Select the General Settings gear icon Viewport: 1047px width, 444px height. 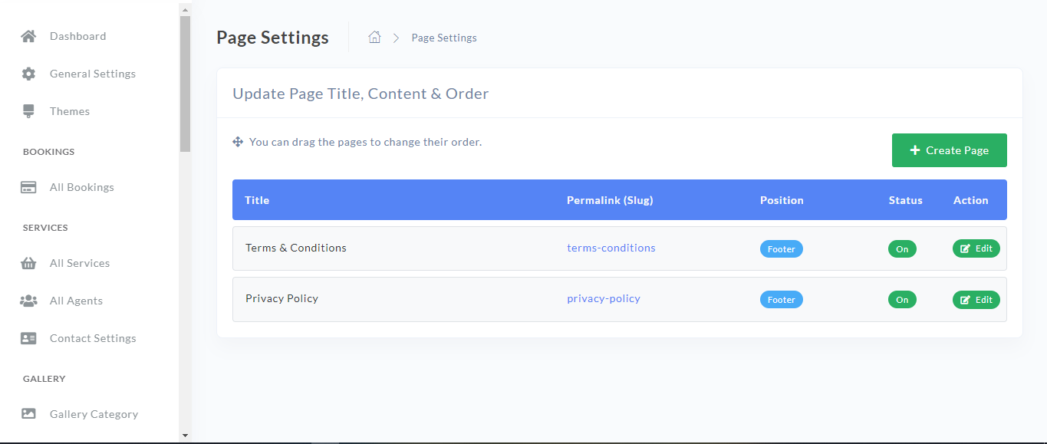[28, 73]
